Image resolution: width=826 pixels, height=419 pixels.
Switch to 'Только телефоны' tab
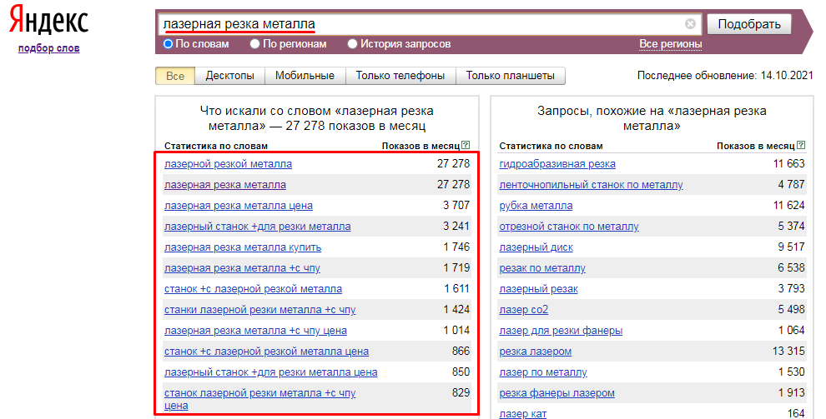tap(400, 76)
